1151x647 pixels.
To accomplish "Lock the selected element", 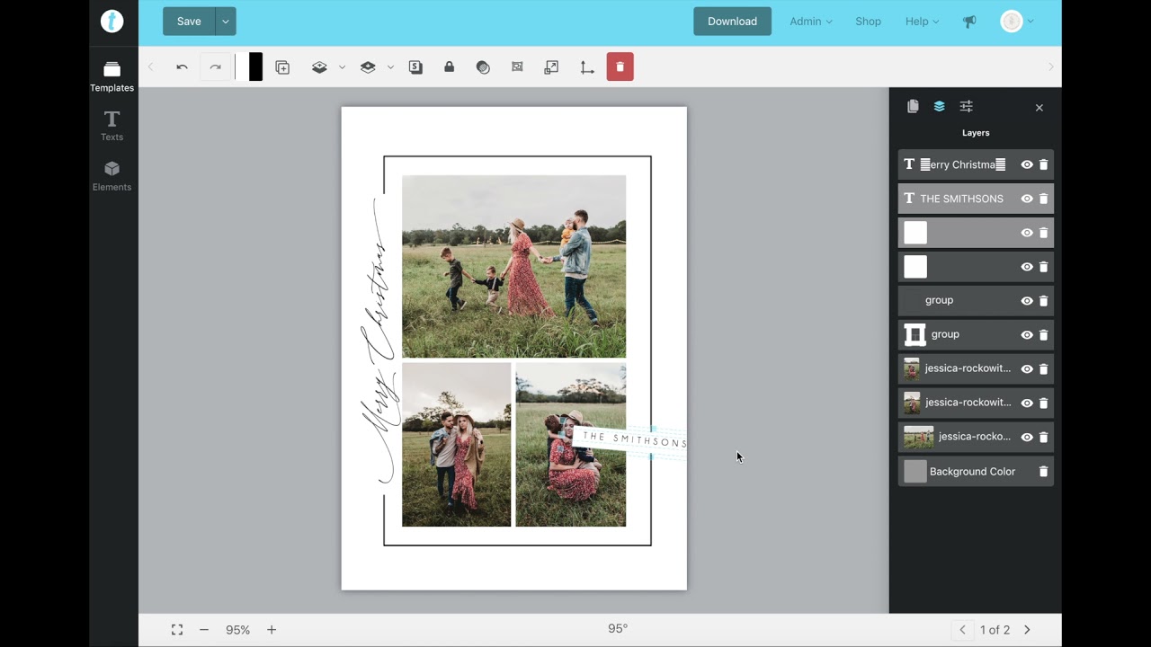I will pos(450,67).
